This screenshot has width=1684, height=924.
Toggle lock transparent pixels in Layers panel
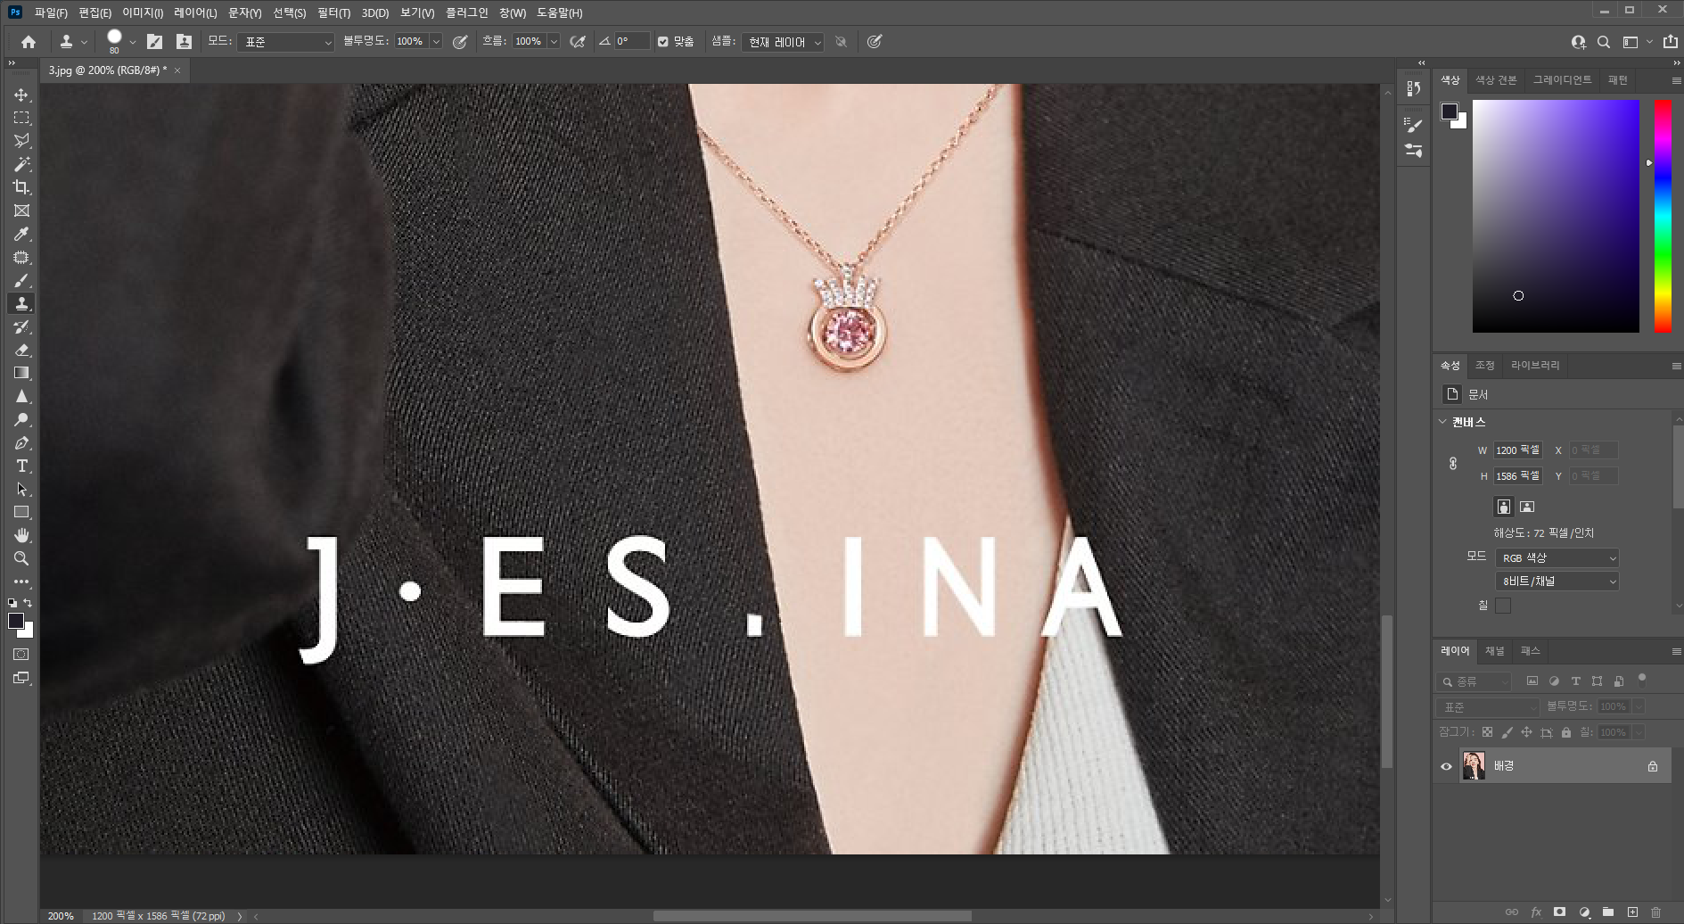point(1487,732)
